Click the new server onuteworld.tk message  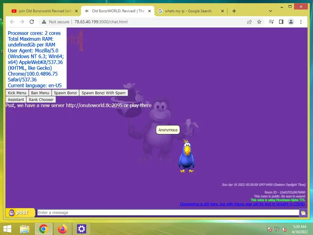pyautogui.click(x=79, y=105)
